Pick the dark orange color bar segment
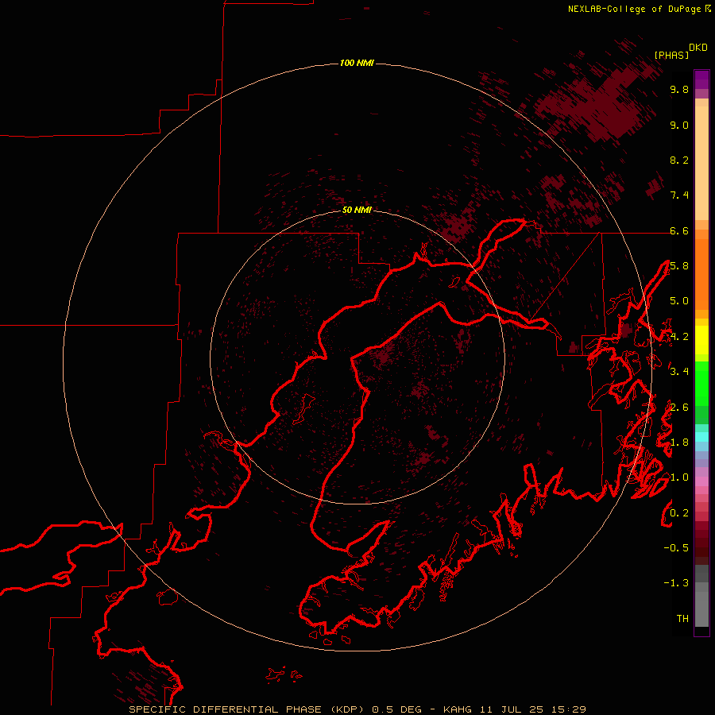The height and width of the screenshot is (715, 715). 701,275
